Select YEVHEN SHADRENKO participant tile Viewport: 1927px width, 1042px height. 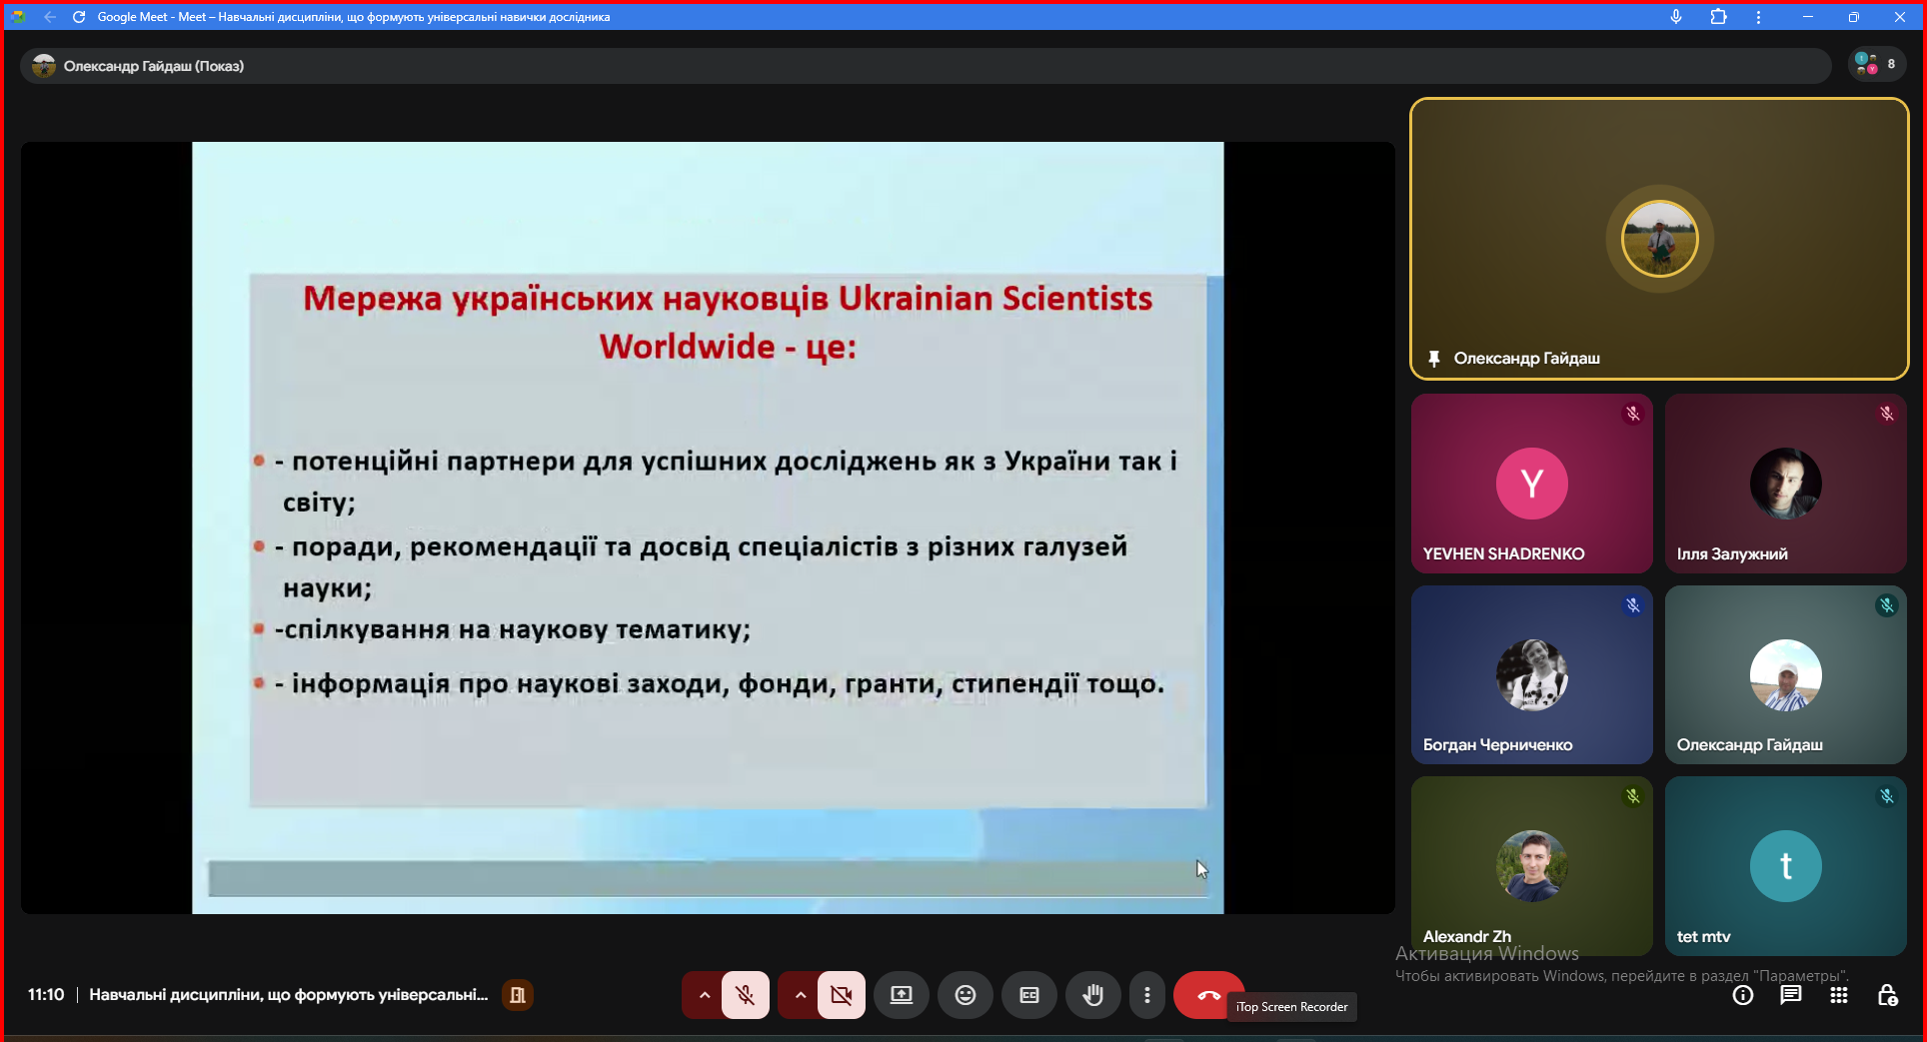(x=1531, y=484)
